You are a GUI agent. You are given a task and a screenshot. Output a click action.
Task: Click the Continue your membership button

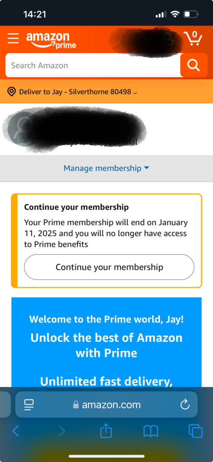[x=109, y=267]
